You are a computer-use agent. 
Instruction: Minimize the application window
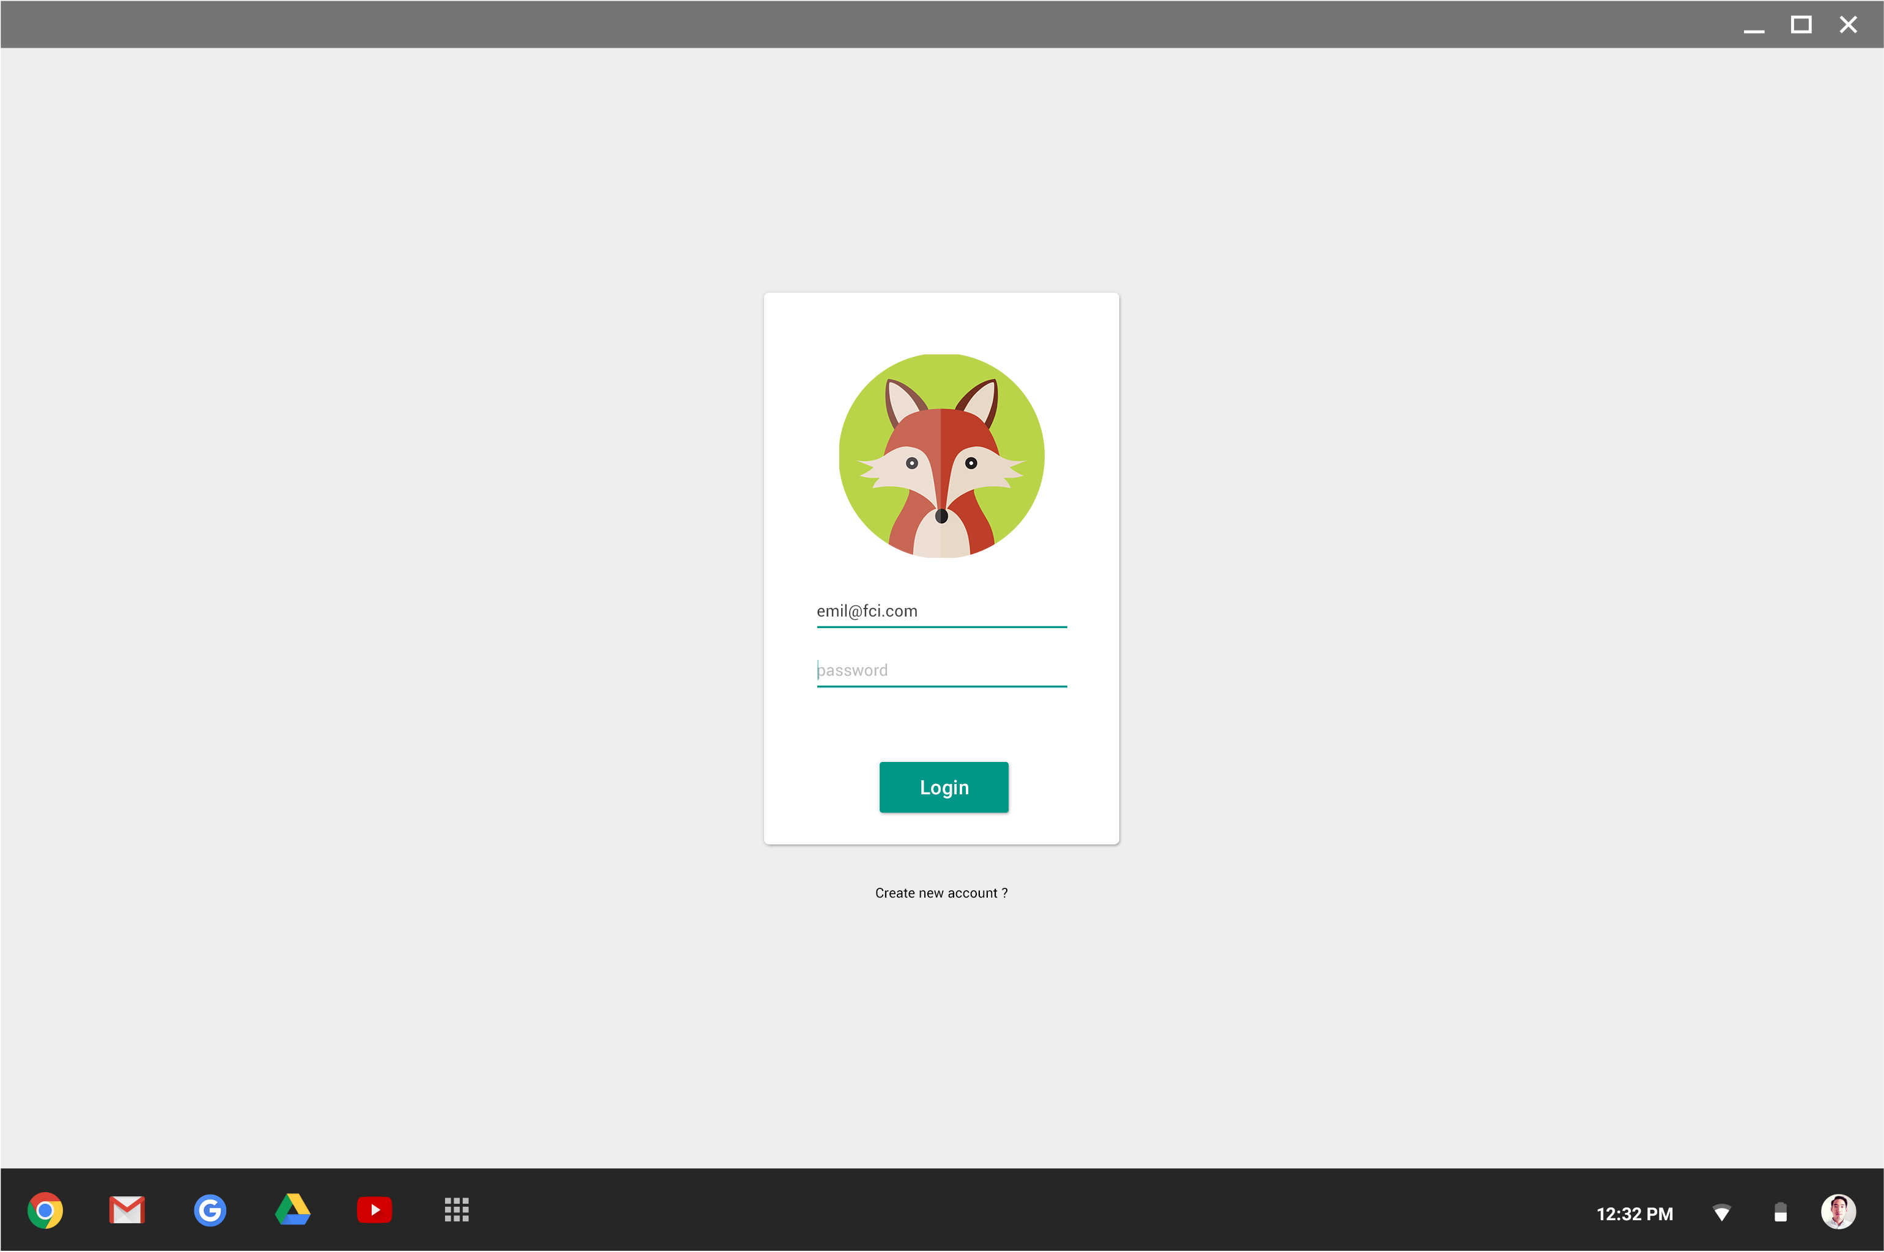coord(1754,26)
